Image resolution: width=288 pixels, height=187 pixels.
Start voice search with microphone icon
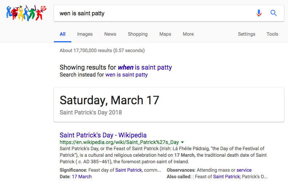[x=259, y=13]
